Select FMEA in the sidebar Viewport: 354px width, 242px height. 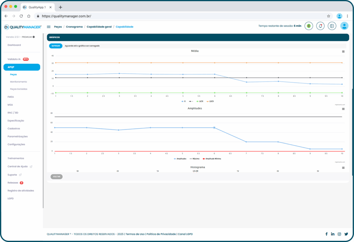pos(11,97)
